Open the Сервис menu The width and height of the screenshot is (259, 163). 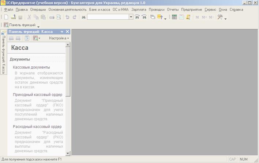tap(210, 9)
